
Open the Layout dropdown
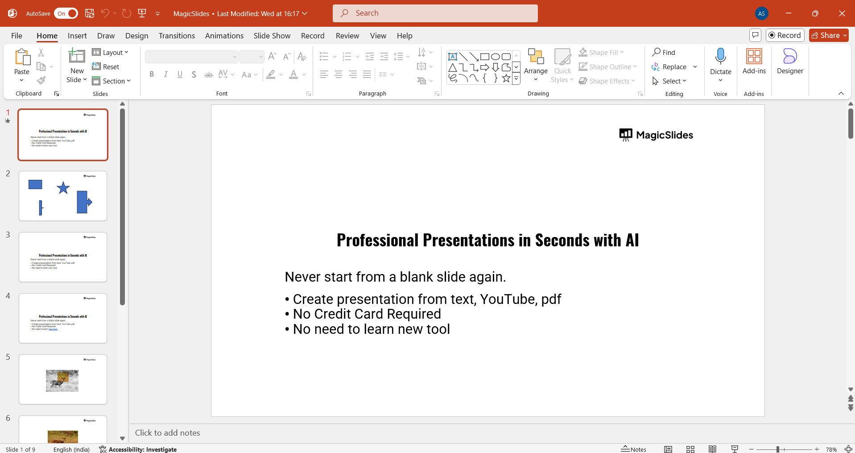click(110, 52)
